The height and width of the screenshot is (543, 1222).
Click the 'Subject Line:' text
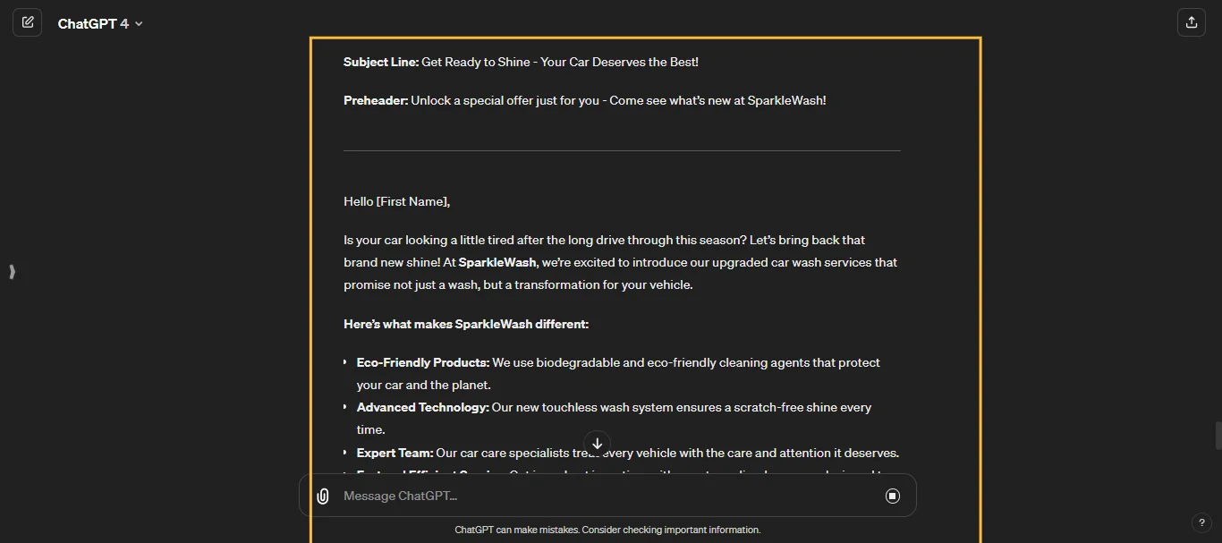(381, 62)
